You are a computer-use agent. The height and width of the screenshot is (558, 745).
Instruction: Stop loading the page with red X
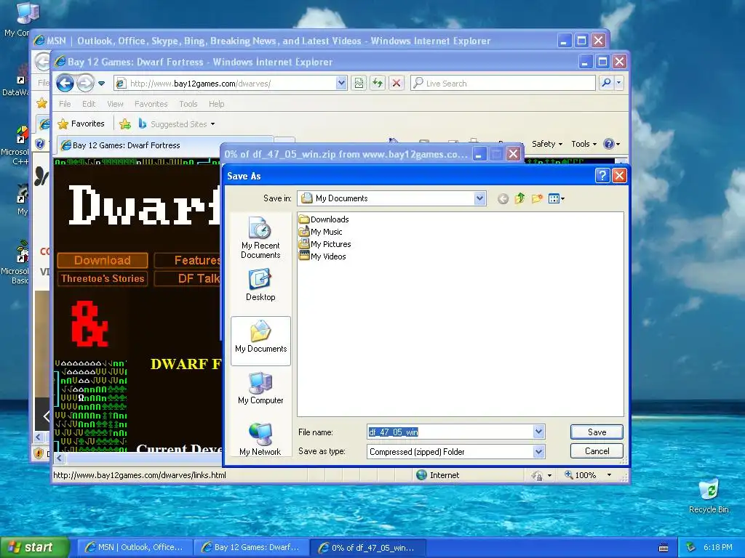[x=397, y=84]
